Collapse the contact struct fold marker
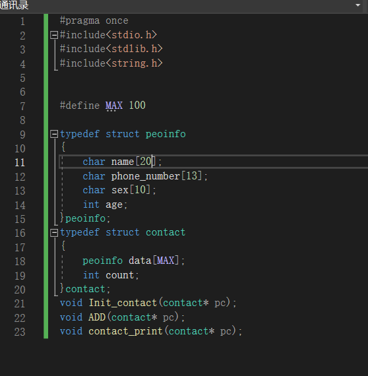 [54, 233]
